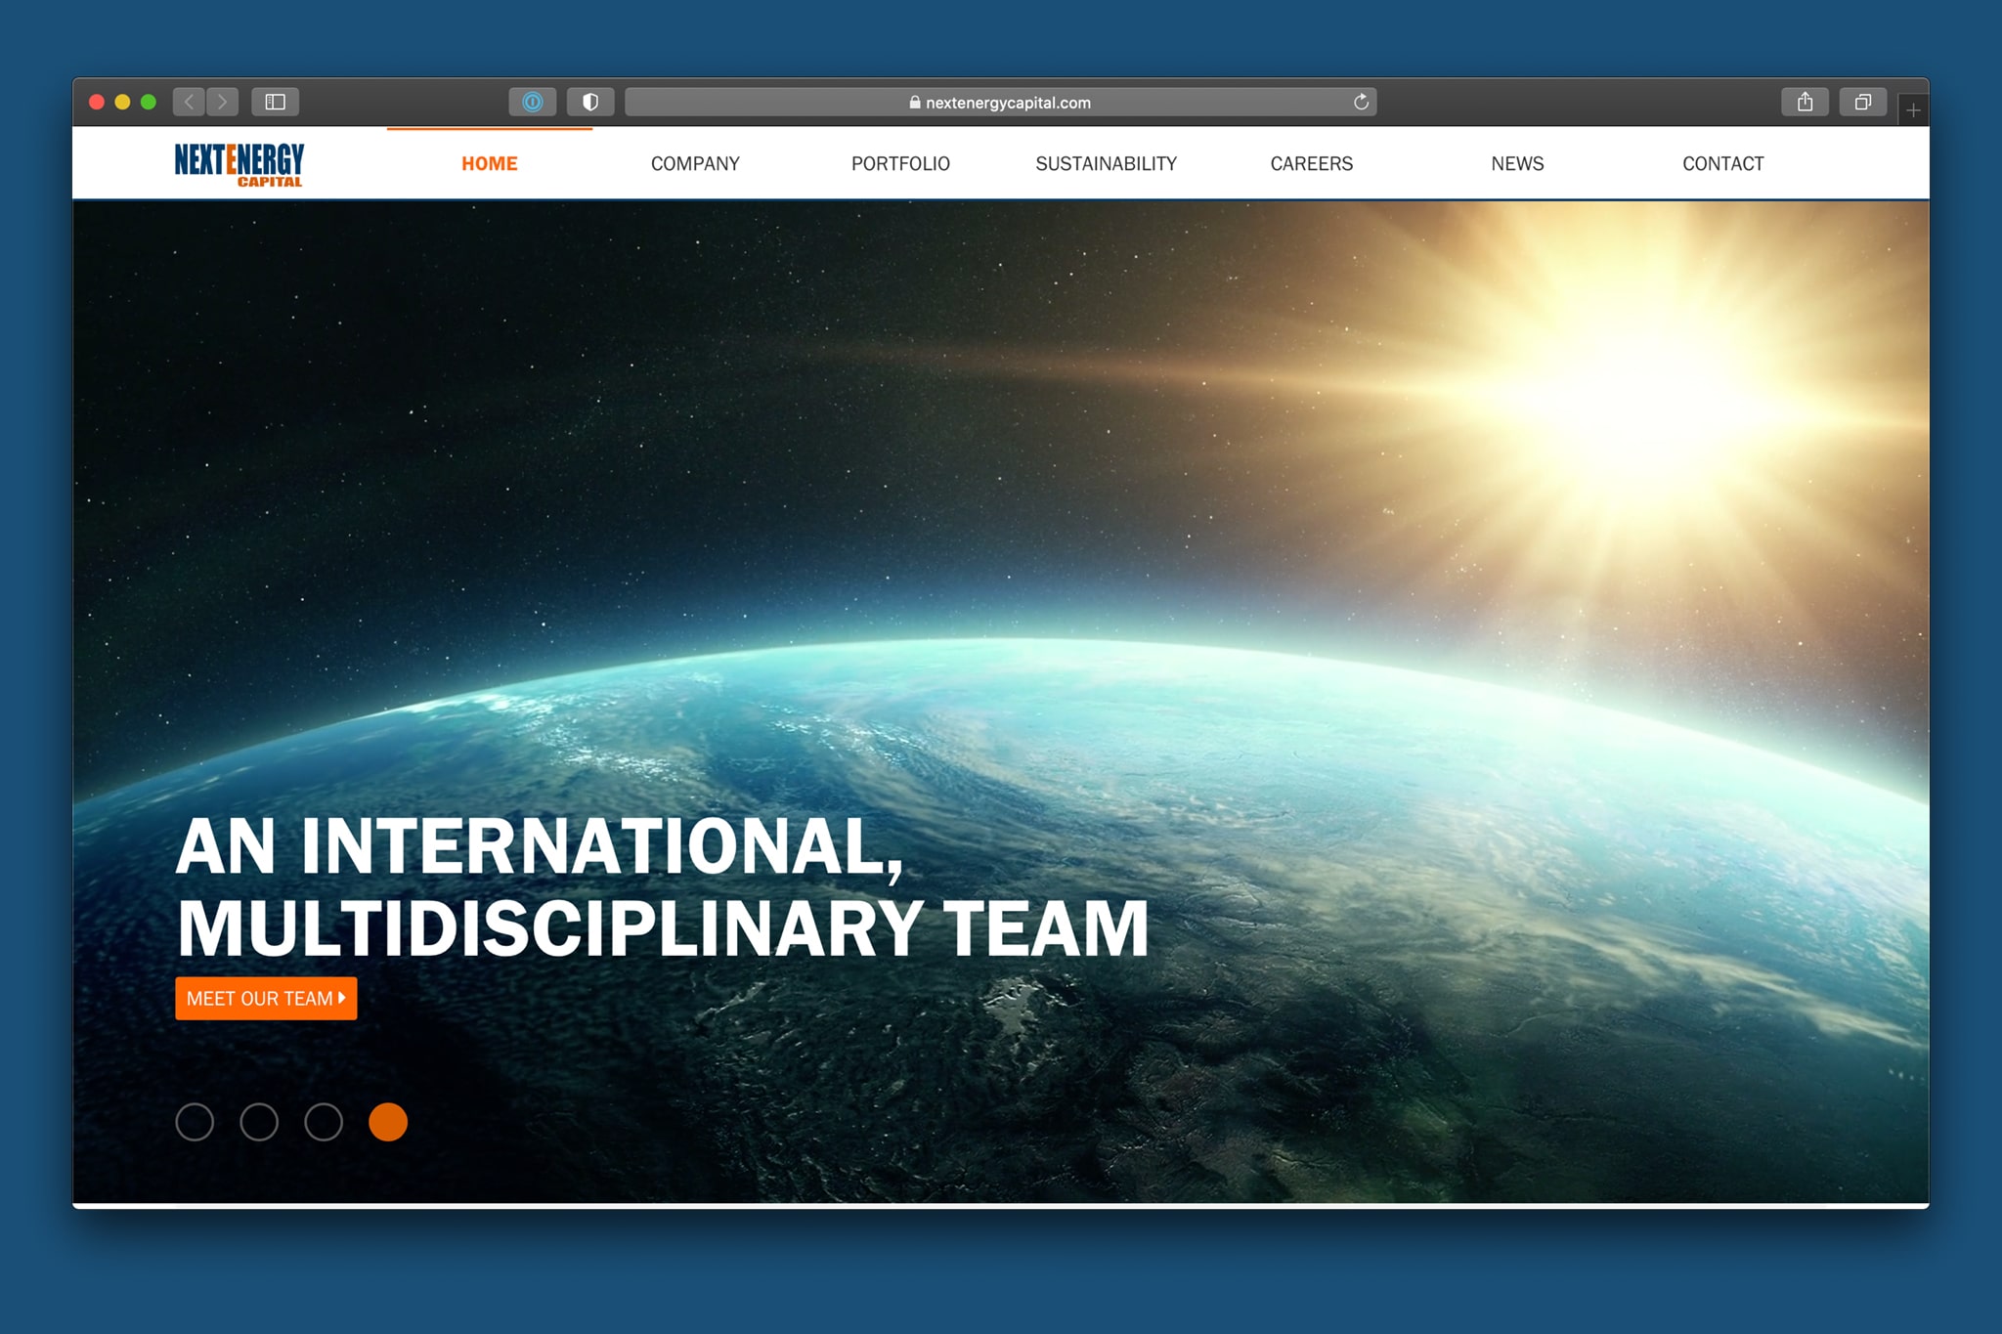
Task: Open the SUSTAINABILITY navigation item
Action: pos(1107,163)
